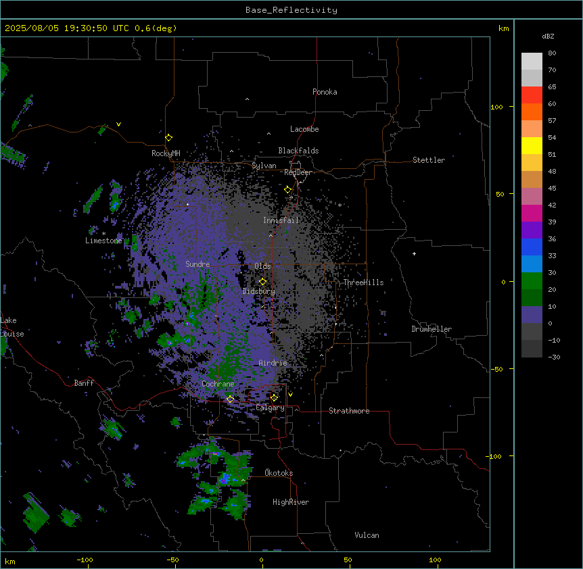583x569 pixels.
Task: Click the yellow diamond marker above RockyMH
Action: click(168, 138)
